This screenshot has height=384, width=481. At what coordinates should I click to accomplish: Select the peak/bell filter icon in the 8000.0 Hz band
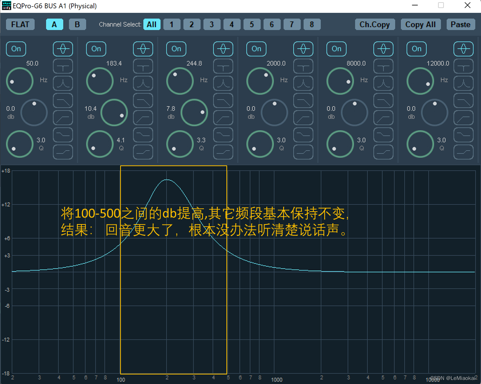click(384, 49)
